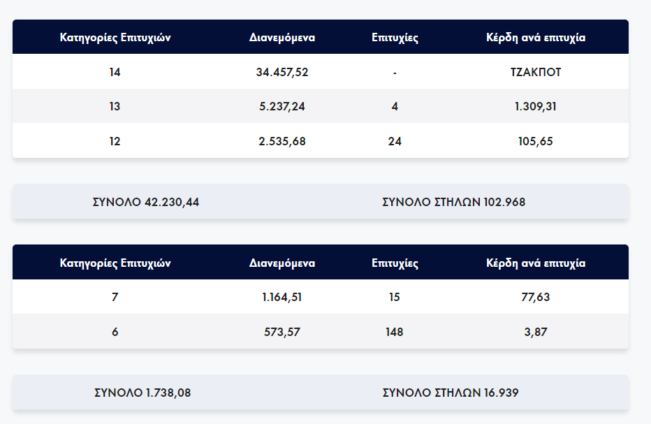Click ΣΥΝΟΛΟ ΣΤΗΛΩΝ 16.939 text
This screenshot has width=651, height=424.
tap(451, 393)
